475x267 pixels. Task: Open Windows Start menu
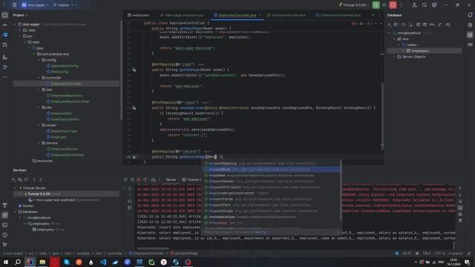tap(6, 262)
